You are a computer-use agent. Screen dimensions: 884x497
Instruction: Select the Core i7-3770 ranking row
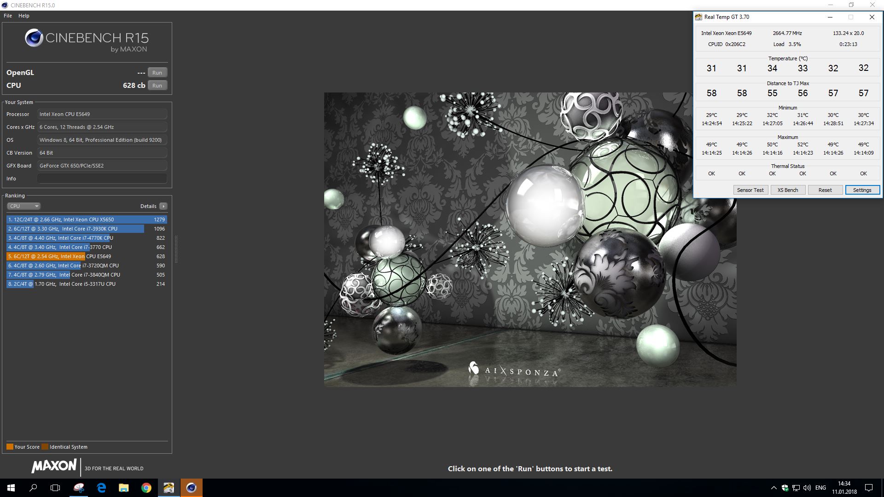click(87, 247)
